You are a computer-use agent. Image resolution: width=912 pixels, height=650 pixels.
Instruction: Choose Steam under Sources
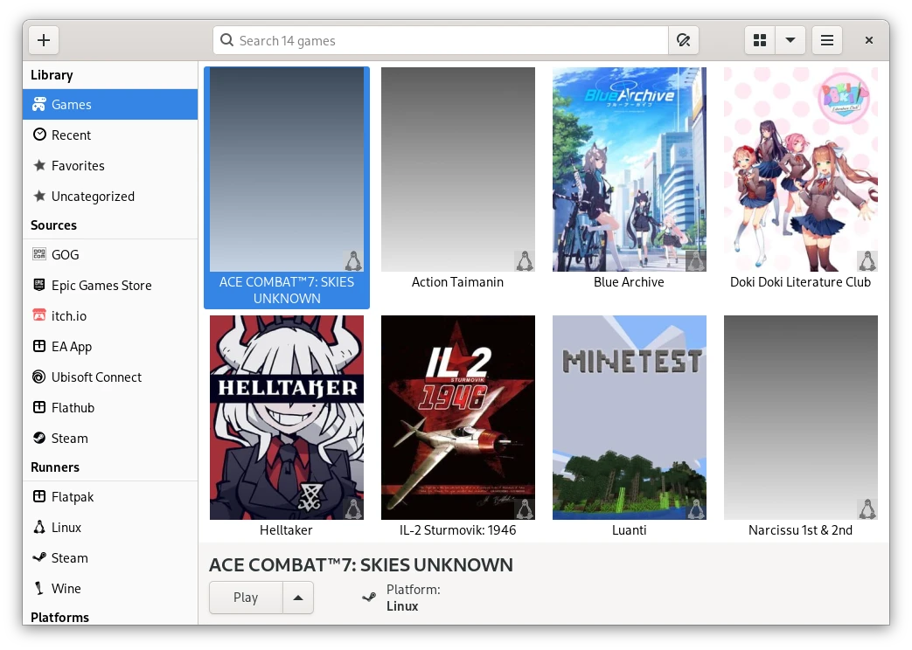[x=69, y=439]
